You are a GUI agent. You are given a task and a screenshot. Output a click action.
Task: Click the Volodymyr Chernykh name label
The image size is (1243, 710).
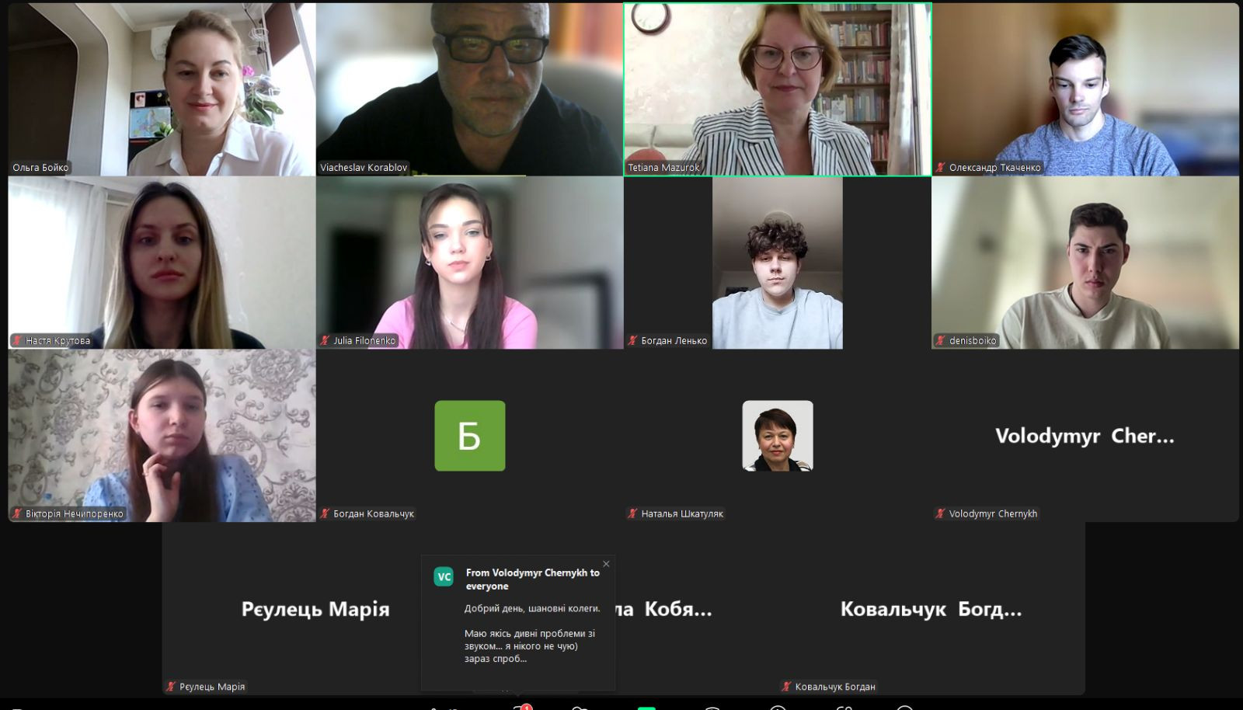(993, 513)
